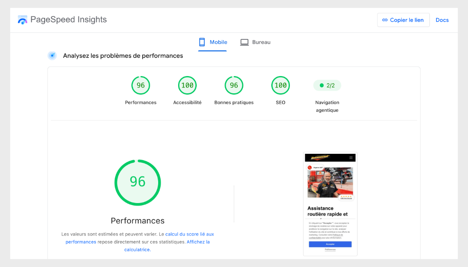Click the Préférences link in the preview
This screenshot has height=267, width=468.
click(330, 249)
